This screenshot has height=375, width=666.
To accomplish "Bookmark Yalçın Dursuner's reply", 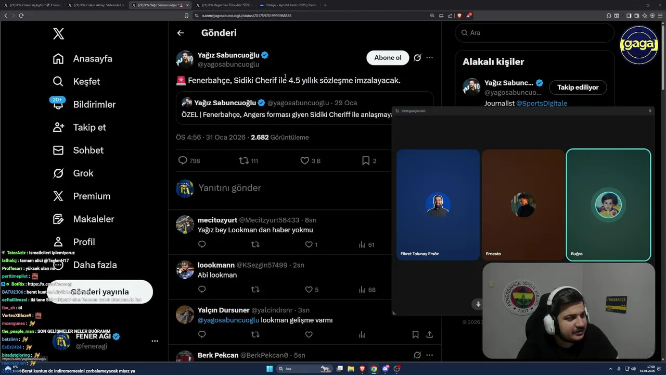I will point(415,334).
